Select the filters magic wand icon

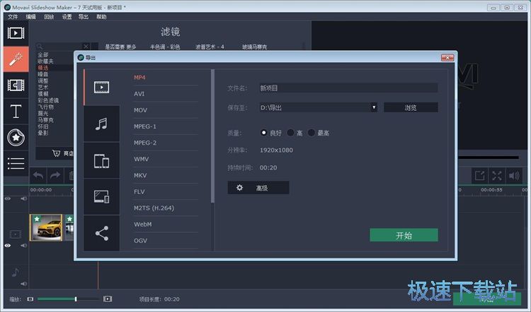16,59
